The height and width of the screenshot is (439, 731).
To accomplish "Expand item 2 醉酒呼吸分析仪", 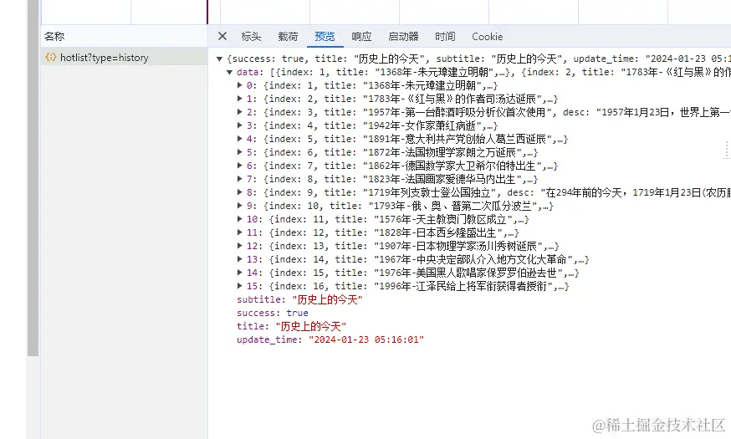I will pyautogui.click(x=240, y=112).
